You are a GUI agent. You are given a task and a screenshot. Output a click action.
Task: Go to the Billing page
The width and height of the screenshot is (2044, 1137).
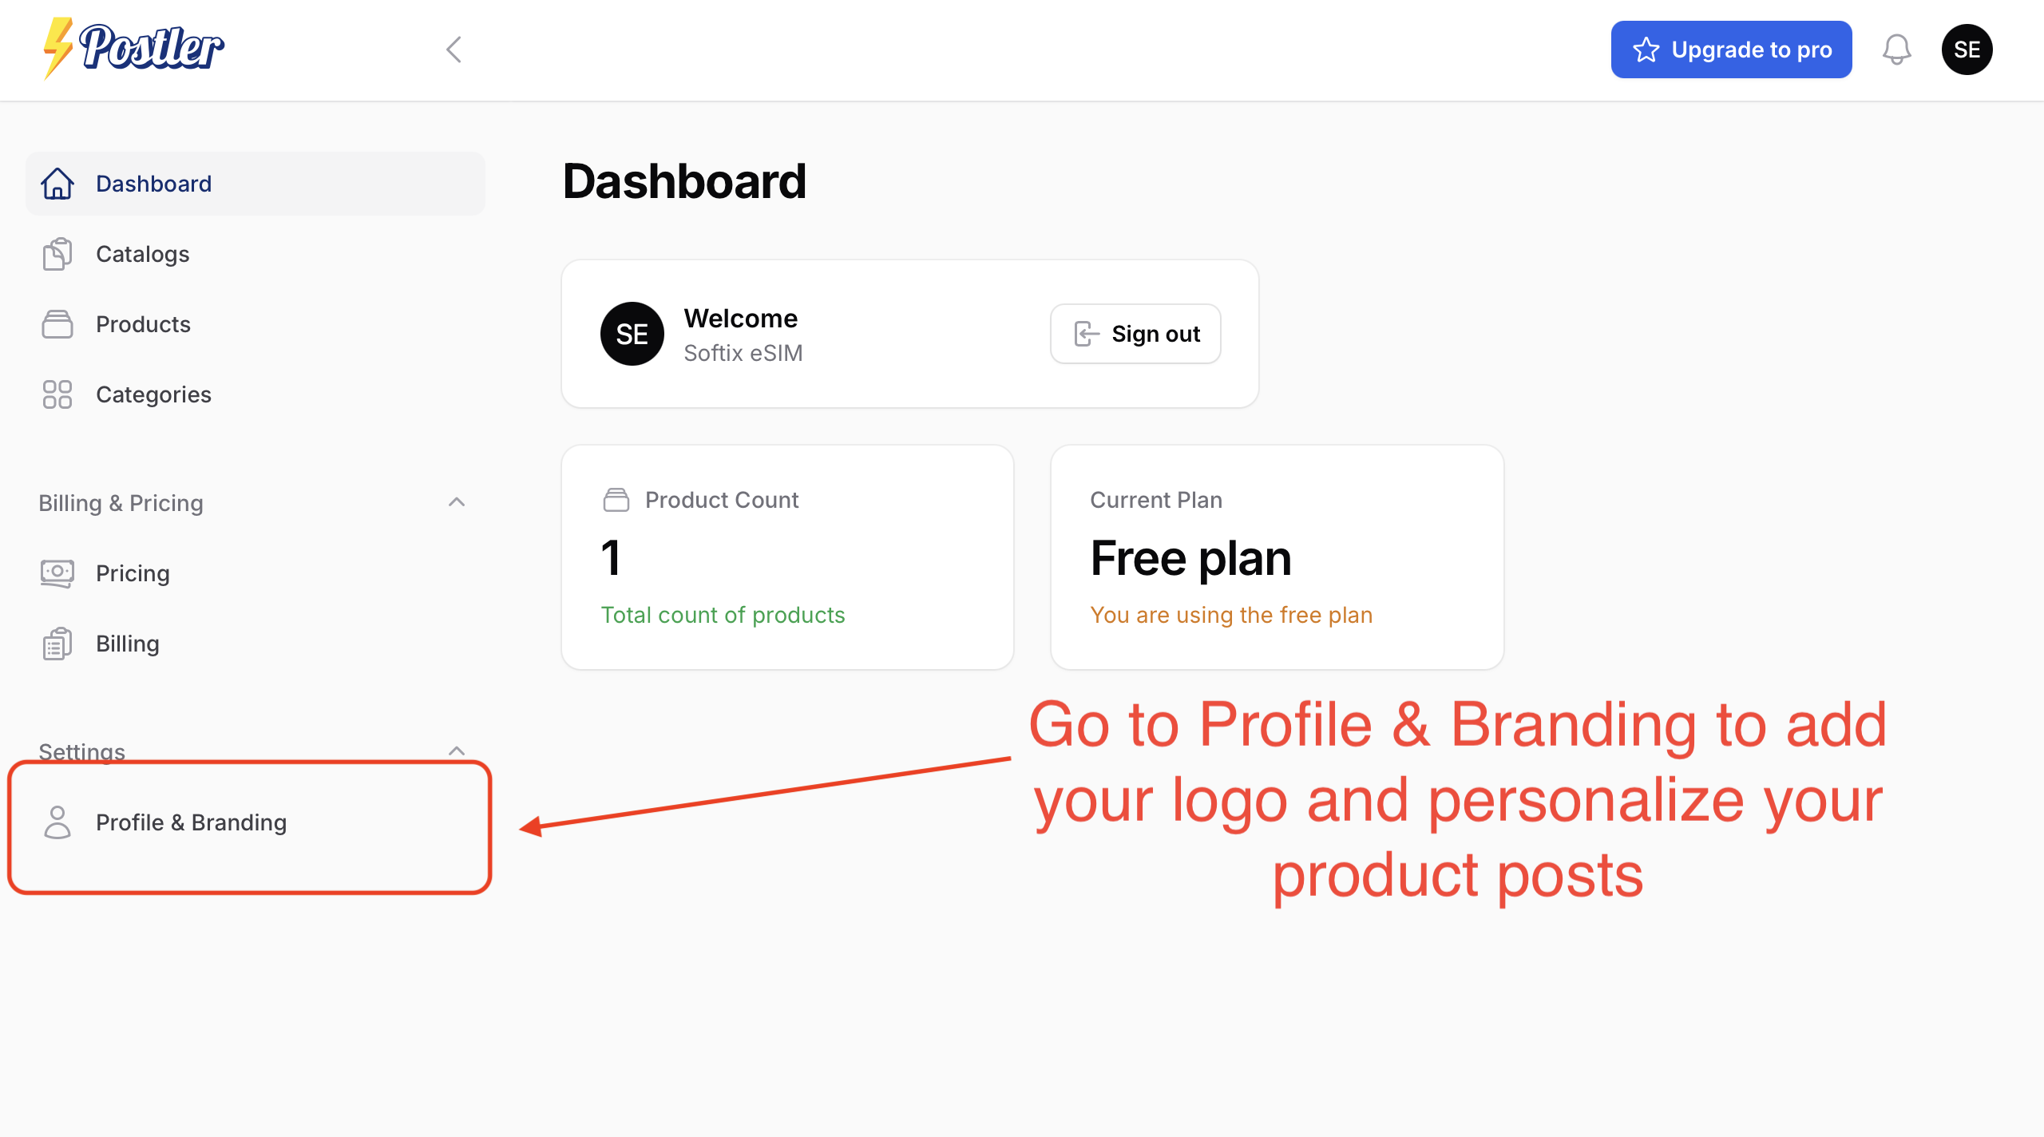coord(128,643)
